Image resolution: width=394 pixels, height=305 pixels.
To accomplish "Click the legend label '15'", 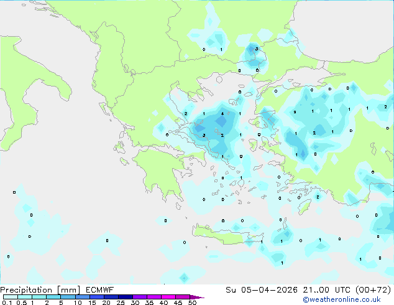I will pyautogui.click(x=92, y=303).
